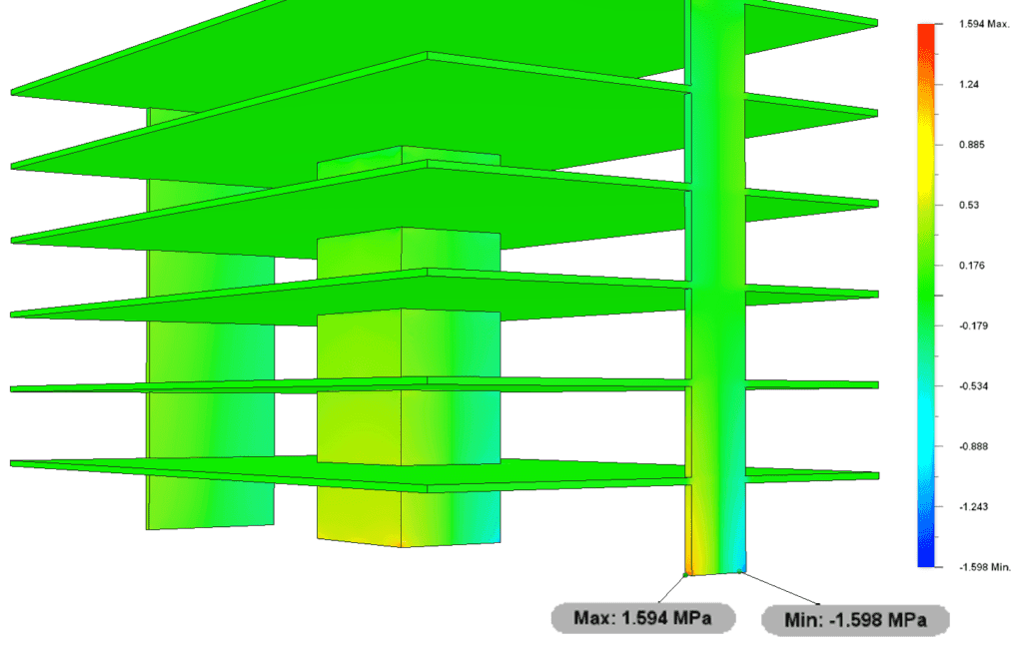The image size is (1023, 648).
Task: Select the max stress point at the tall wall base
Action: point(685,574)
